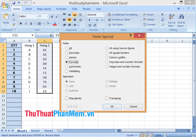Save the workbook from the Quick Access toolbar
The image size is (196, 137).
[14, 3]
